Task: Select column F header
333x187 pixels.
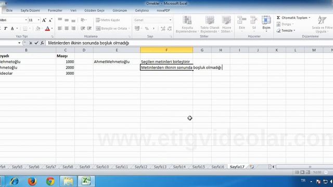Action: coord(166,50)
